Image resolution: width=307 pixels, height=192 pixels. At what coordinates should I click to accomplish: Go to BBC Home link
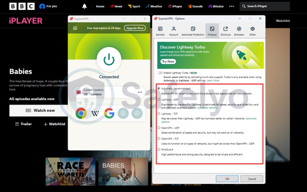click(x=100, y=6)
